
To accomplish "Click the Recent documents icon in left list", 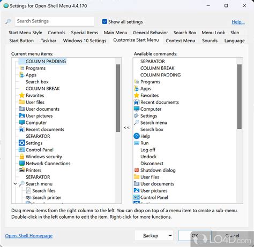I will tap(22, 129).
